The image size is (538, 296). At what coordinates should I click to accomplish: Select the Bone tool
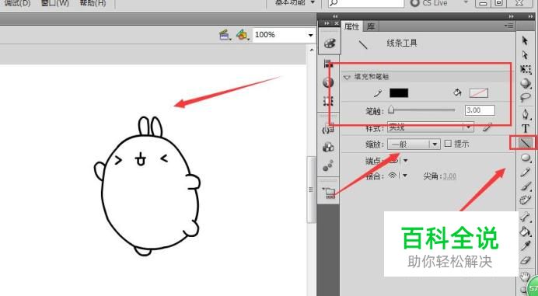[x=526, y=217]
